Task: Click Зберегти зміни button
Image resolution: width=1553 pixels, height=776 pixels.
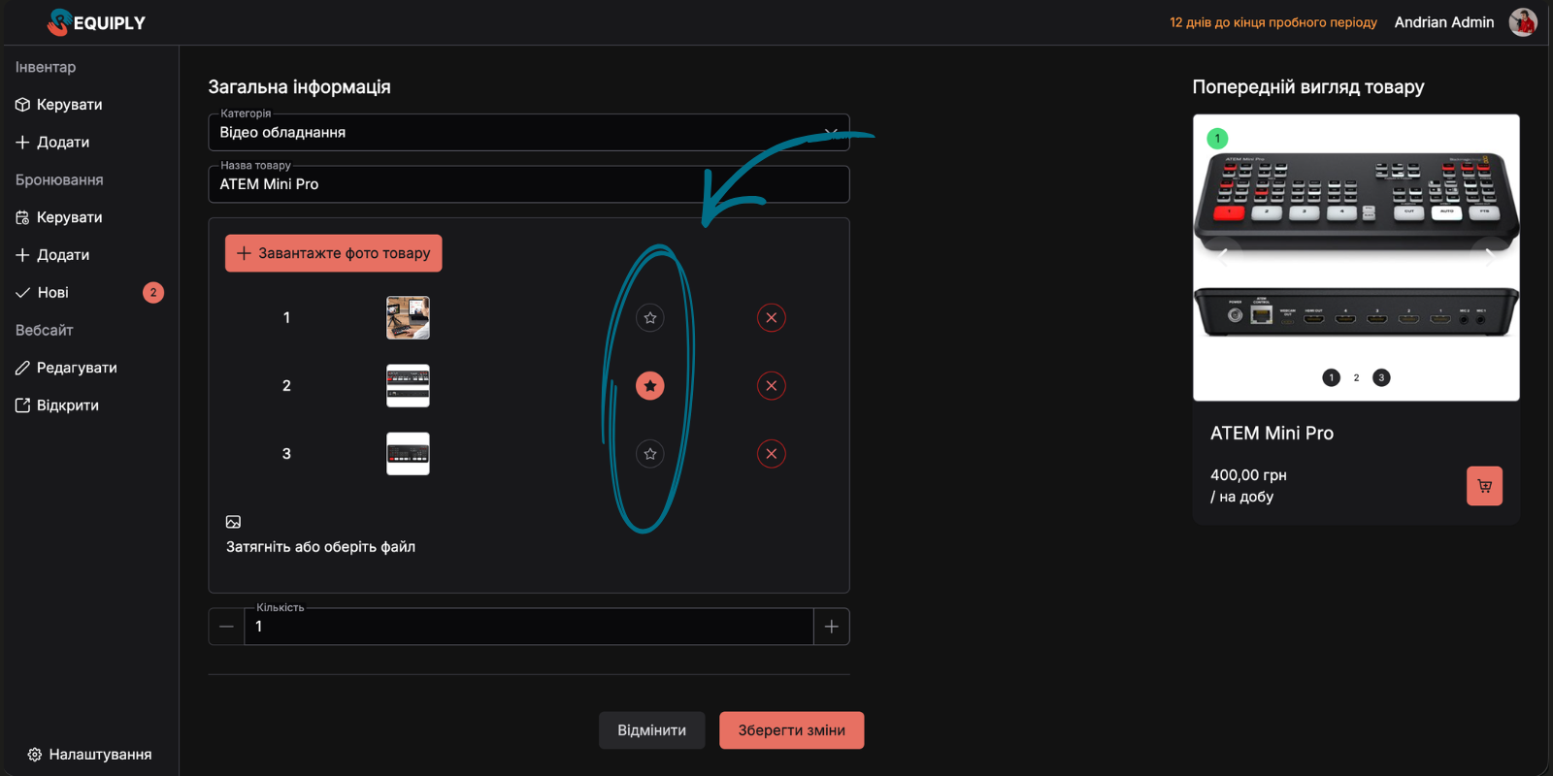Action: pyautogui.click(x=791, y=730)
